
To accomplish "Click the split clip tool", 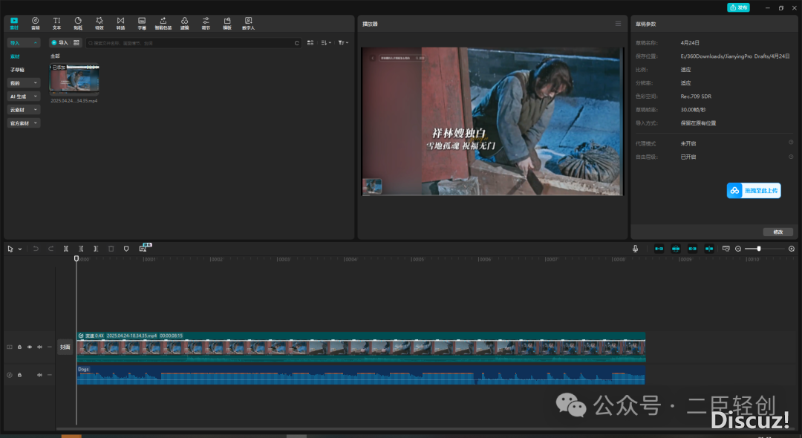I will point(66,249).
